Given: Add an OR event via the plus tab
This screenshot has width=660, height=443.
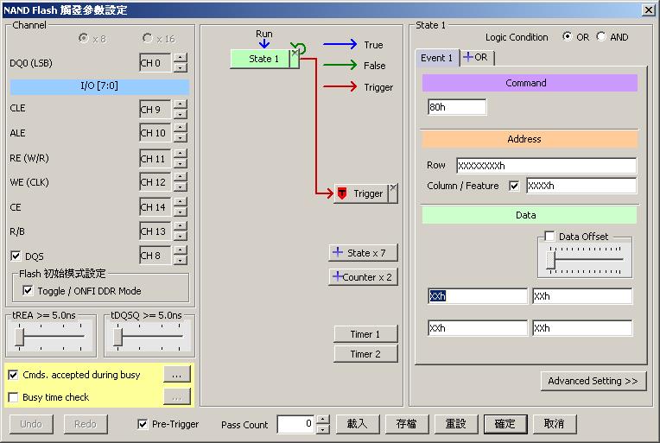Looking at the screenshot, I should click(x=476, y=57).
